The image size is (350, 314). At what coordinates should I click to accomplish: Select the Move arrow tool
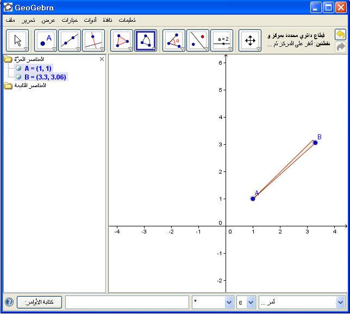pyautogui.click(x=18, y=40)
